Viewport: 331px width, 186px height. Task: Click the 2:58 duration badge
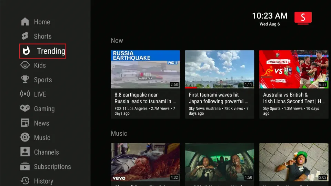(x=174, y=85)
